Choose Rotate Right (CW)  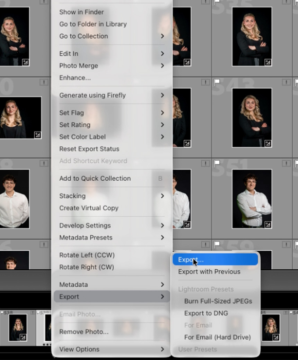pos(112,267)
